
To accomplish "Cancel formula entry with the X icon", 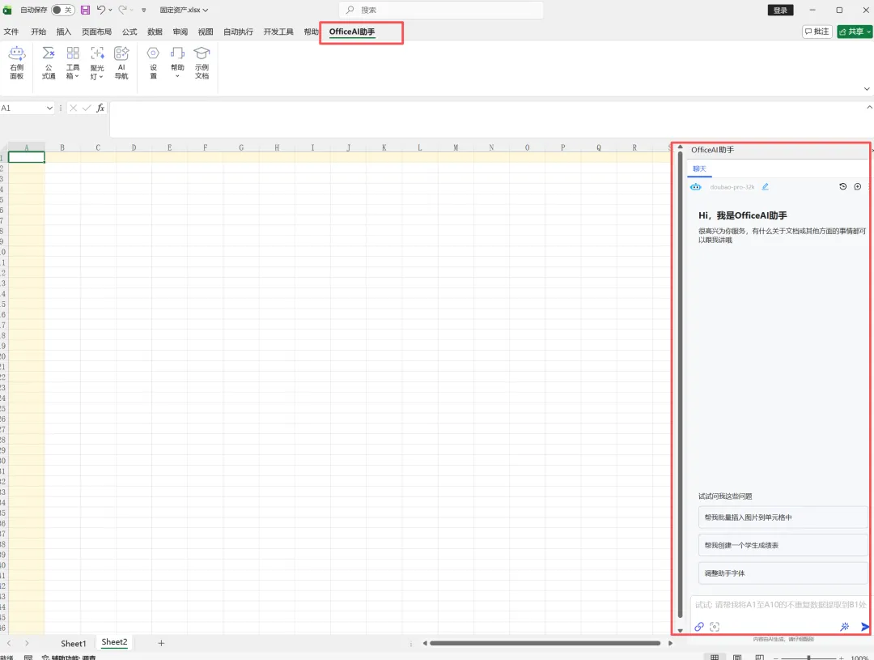I will click(73, 109).
